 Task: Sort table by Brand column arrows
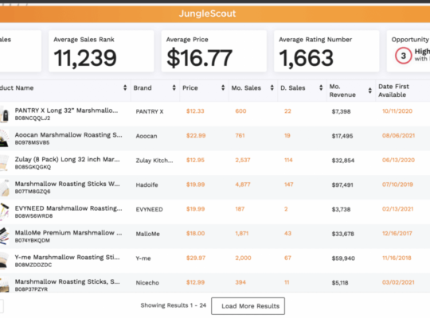click(174, 87)
